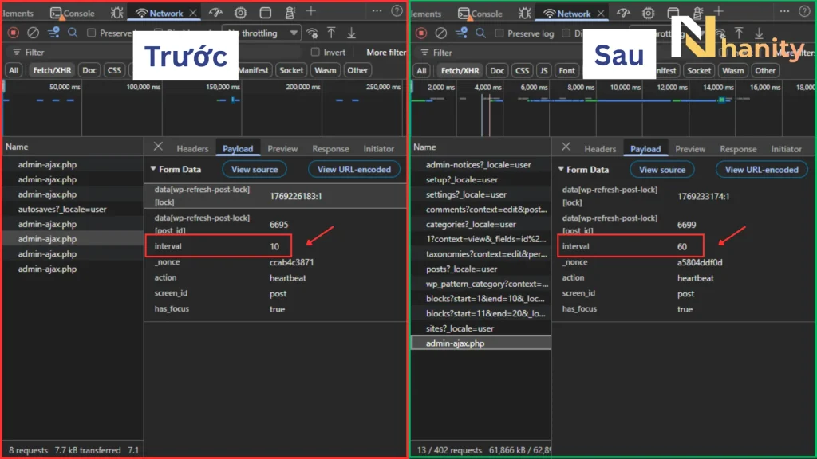Open Initiator tab in Sau panel
Viewport: 817px width, 459px height.
786,149
